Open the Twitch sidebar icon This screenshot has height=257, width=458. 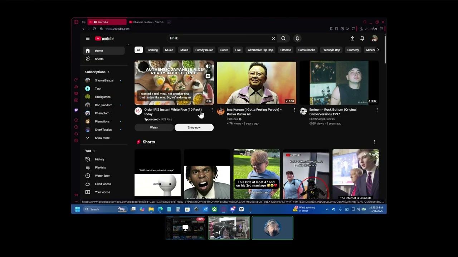click(76, 110)
